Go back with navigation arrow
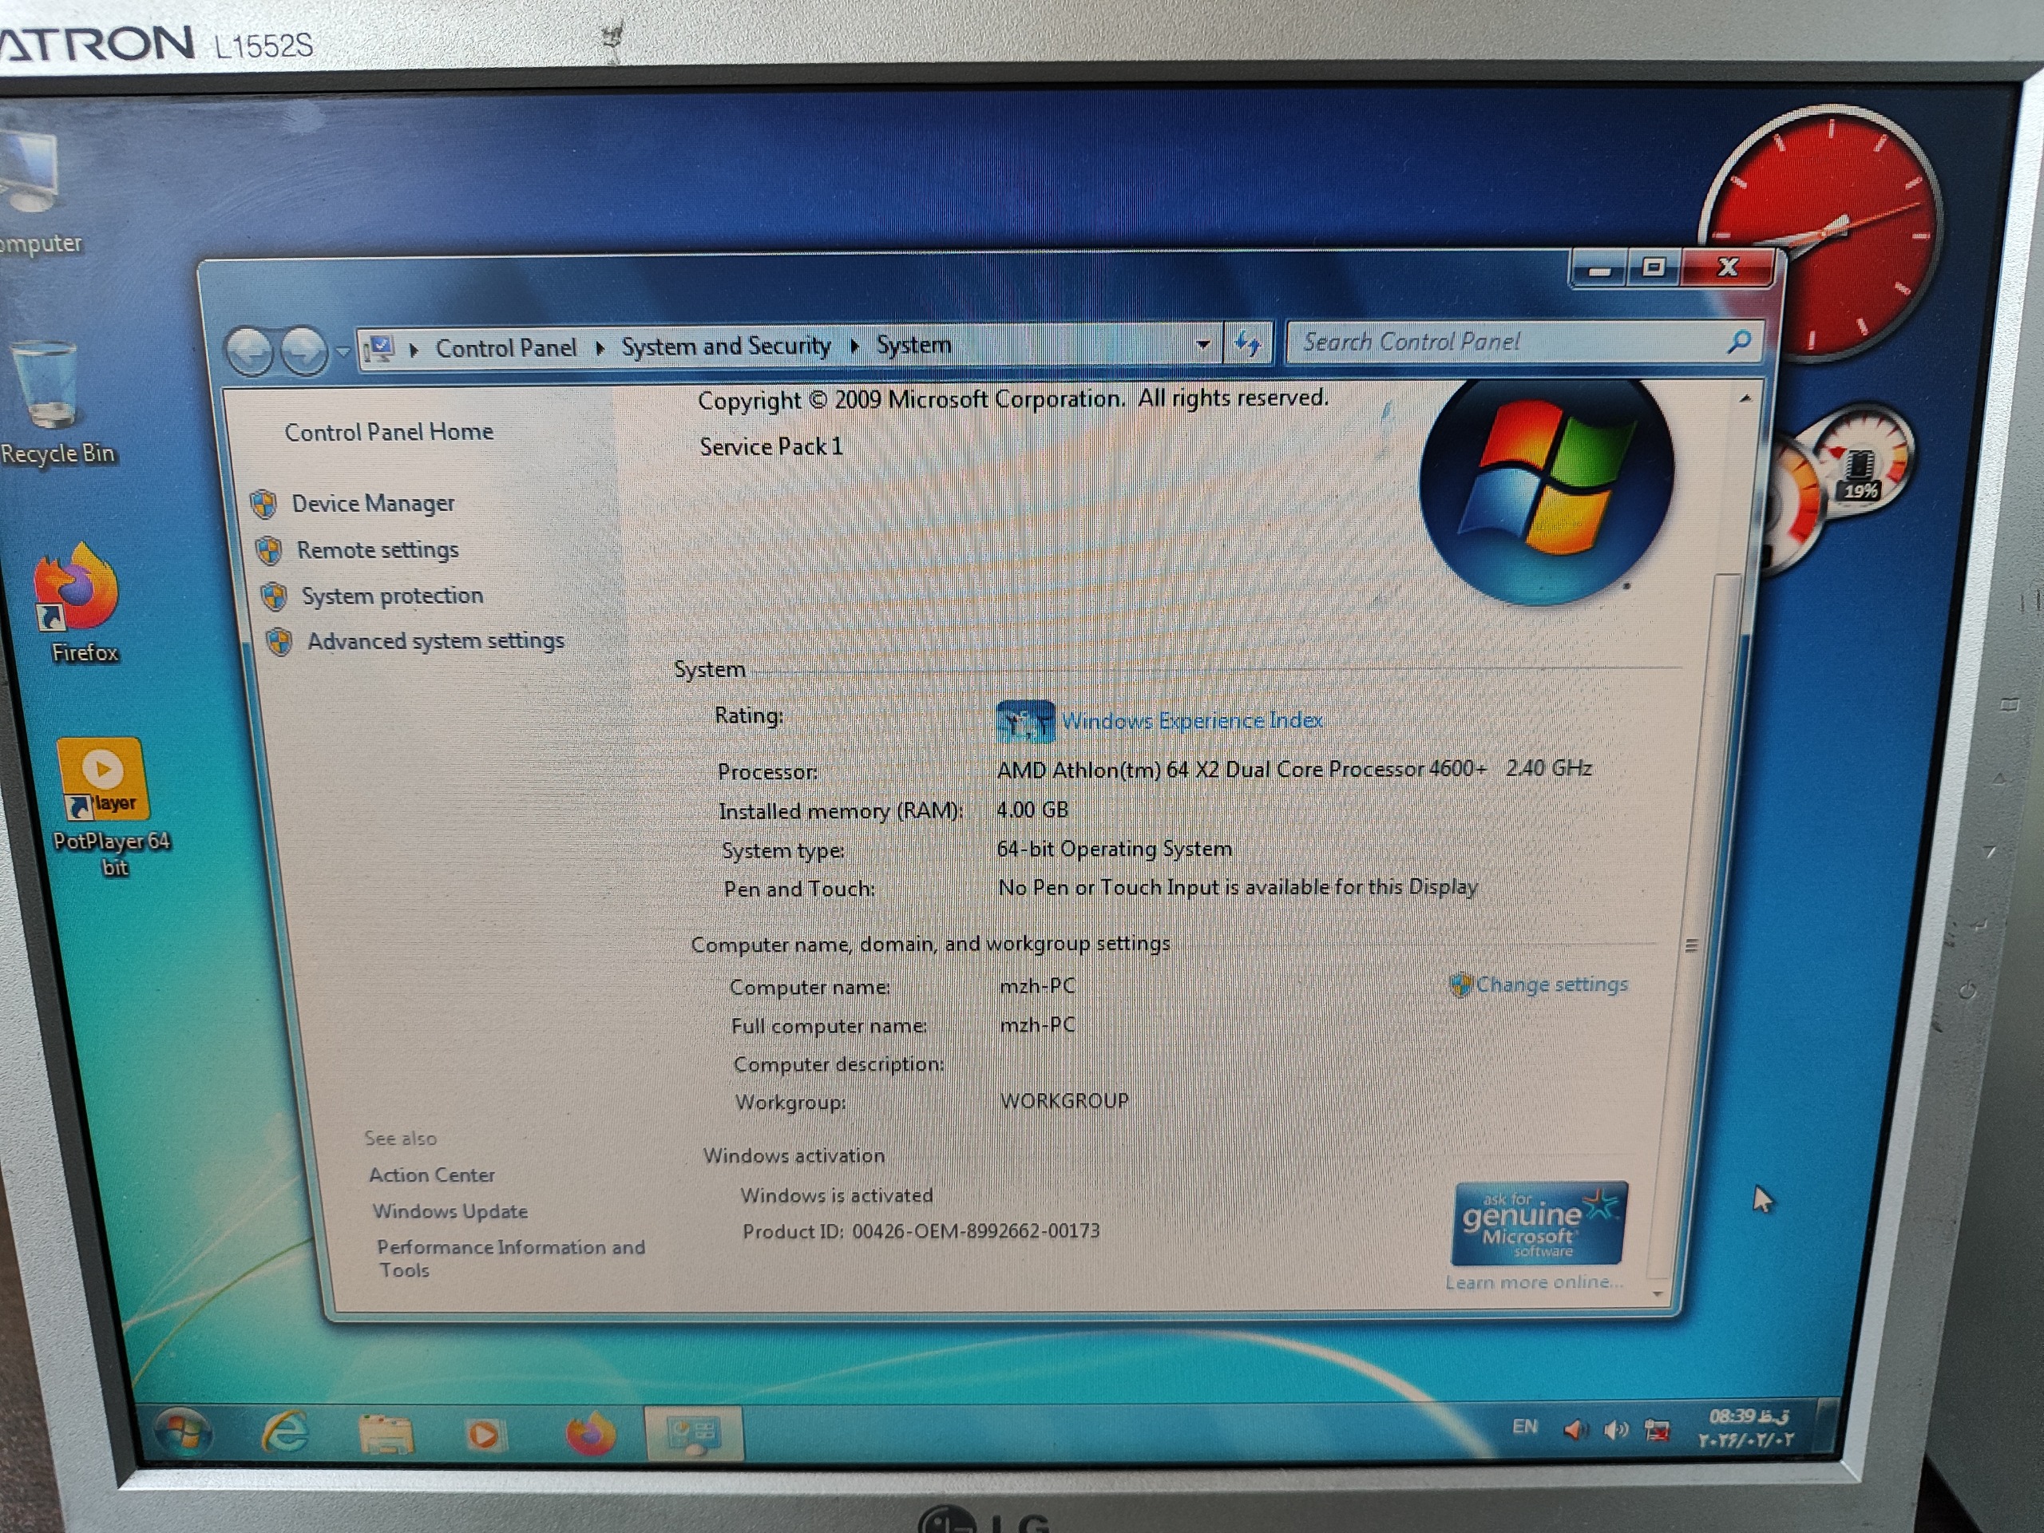Viewport: 2044px width, 1533px height. pos(251,351)
